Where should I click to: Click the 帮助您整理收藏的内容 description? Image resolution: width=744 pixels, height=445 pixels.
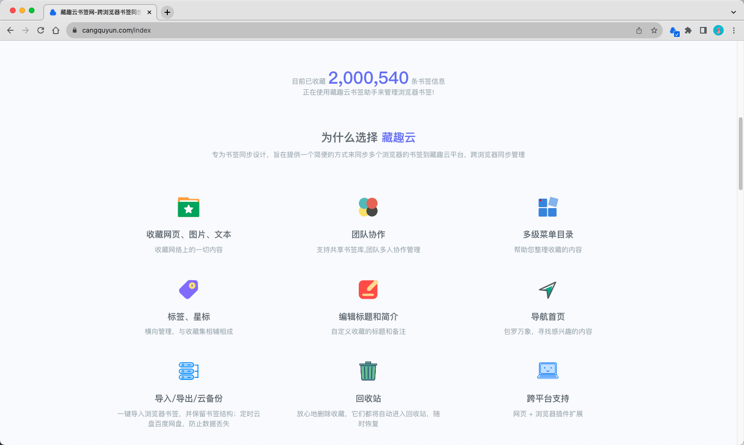click(548, 250)
